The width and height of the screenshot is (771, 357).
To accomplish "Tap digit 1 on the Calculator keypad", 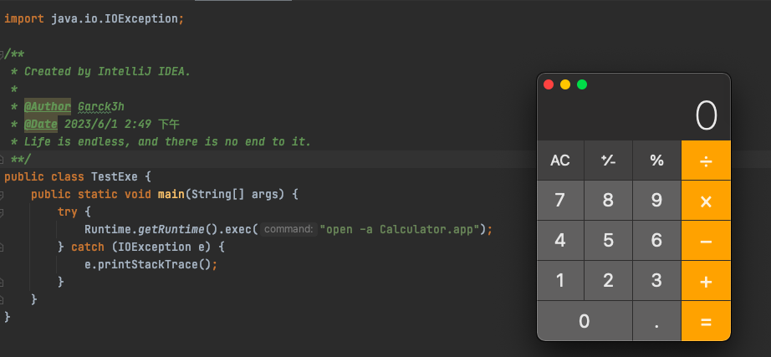I will point(560,281).
